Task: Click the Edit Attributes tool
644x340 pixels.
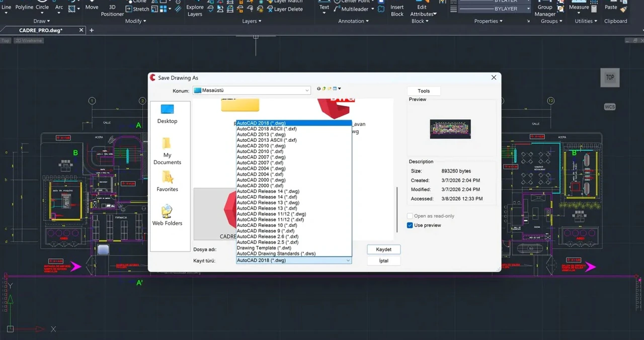Action: (x=423, y=8)
